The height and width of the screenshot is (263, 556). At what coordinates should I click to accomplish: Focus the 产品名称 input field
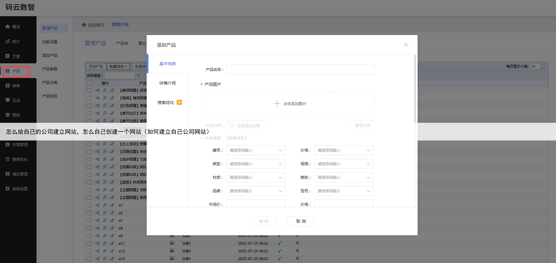pos(300,70)
